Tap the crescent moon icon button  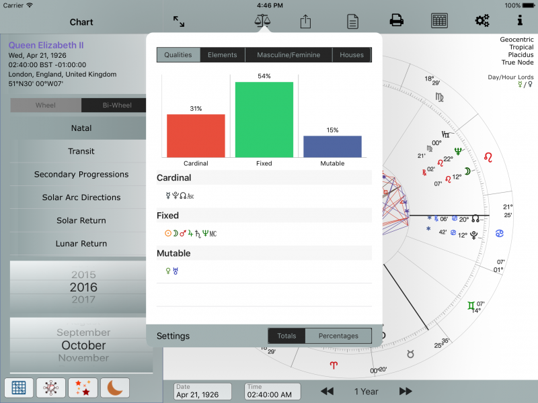coord(115,388)
